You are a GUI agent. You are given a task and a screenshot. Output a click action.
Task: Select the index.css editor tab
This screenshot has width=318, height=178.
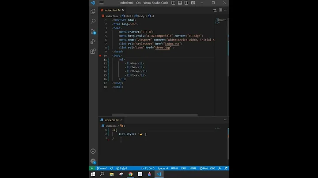pos(110,120)
